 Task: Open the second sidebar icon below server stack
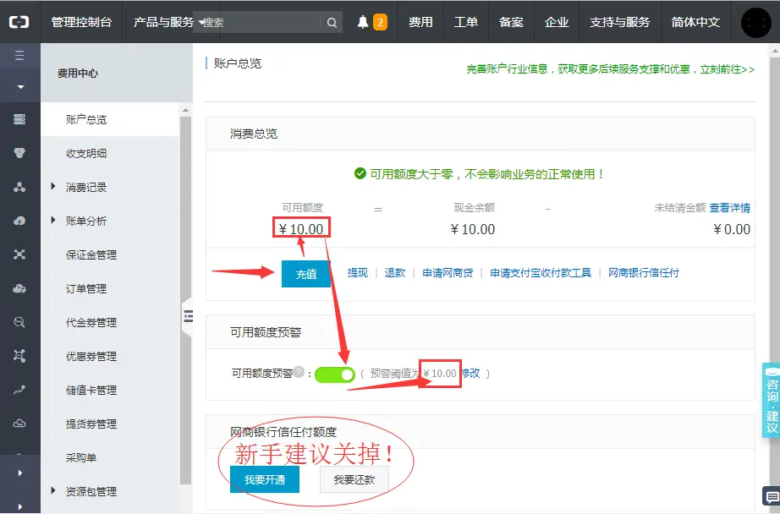tap(19, 153)
